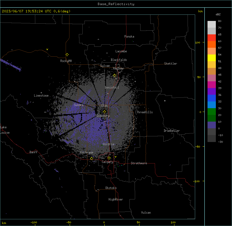Click the ThreeHills label
The height and width of the screenshot is (226, 232).
coord(145,112)
